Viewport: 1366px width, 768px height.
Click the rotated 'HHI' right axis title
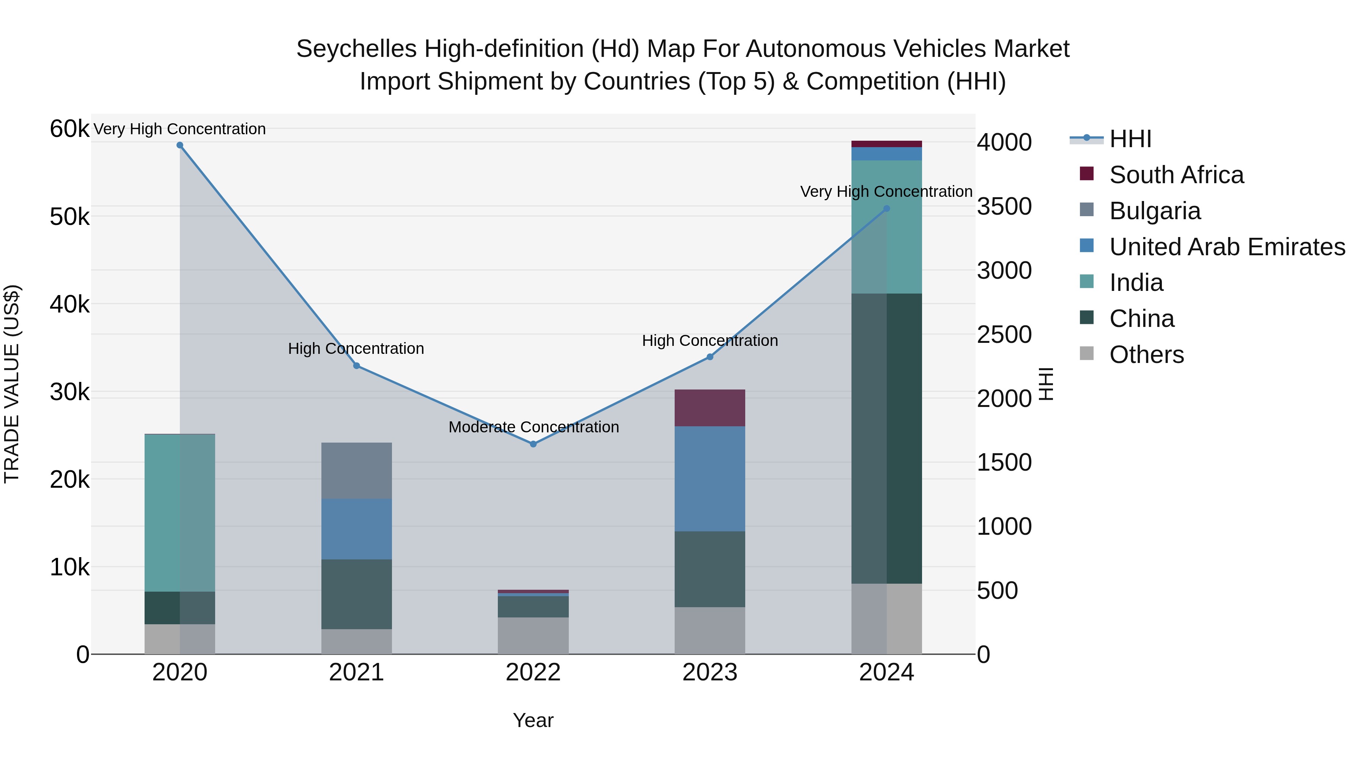click(1046, 384)
